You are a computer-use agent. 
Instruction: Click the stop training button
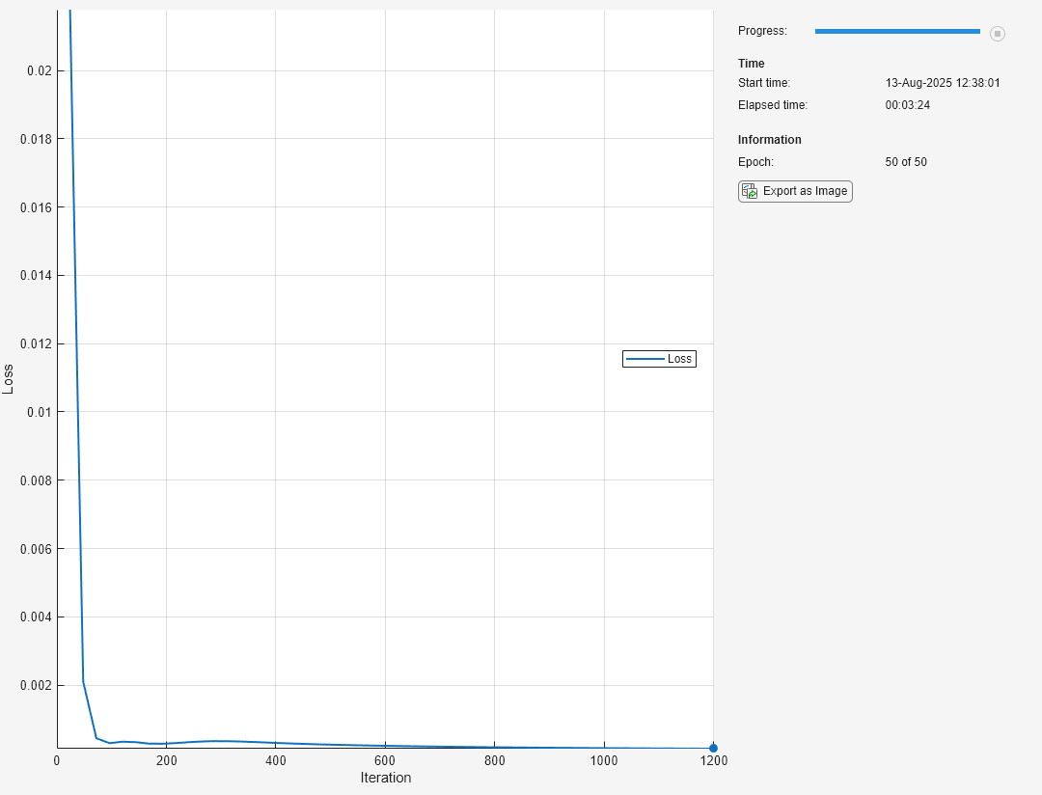[x=998, y=34]
